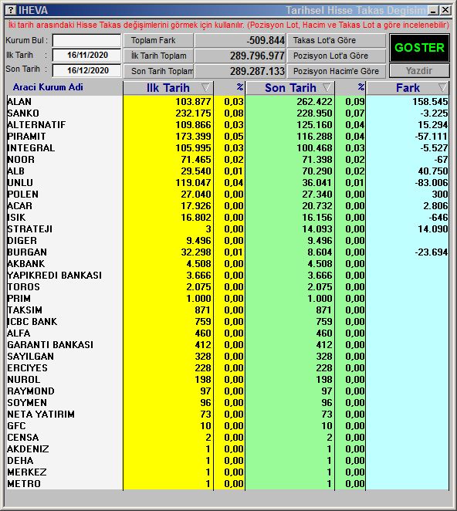Screen dimensions: 457x511
Task: Click the Araci Kurum Adi column header
Action: 48,87
